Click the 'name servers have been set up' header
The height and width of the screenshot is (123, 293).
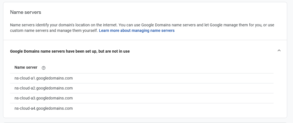70,51
